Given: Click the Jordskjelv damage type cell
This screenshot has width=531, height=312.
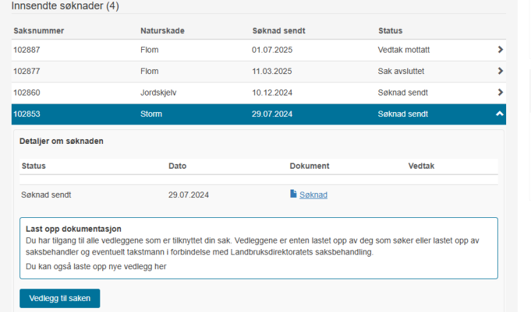Looking at the screenshot, I should point(158,93).
